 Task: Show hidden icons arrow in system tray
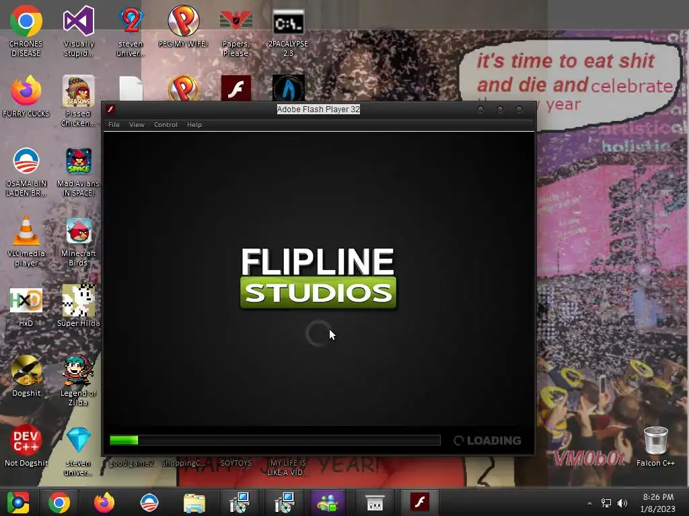click(589, 503)
